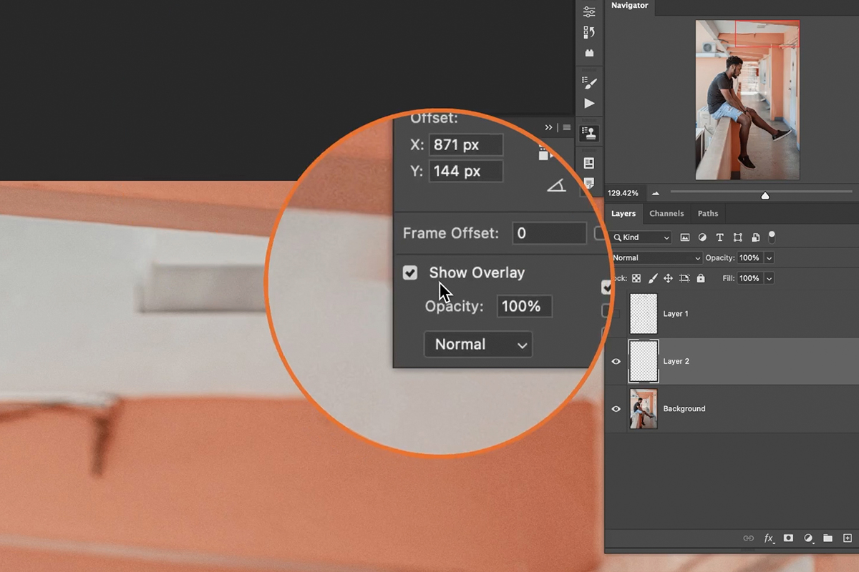
Task: Lock transparent pixels checkerboard icon
Action: [x=636, y=278]
